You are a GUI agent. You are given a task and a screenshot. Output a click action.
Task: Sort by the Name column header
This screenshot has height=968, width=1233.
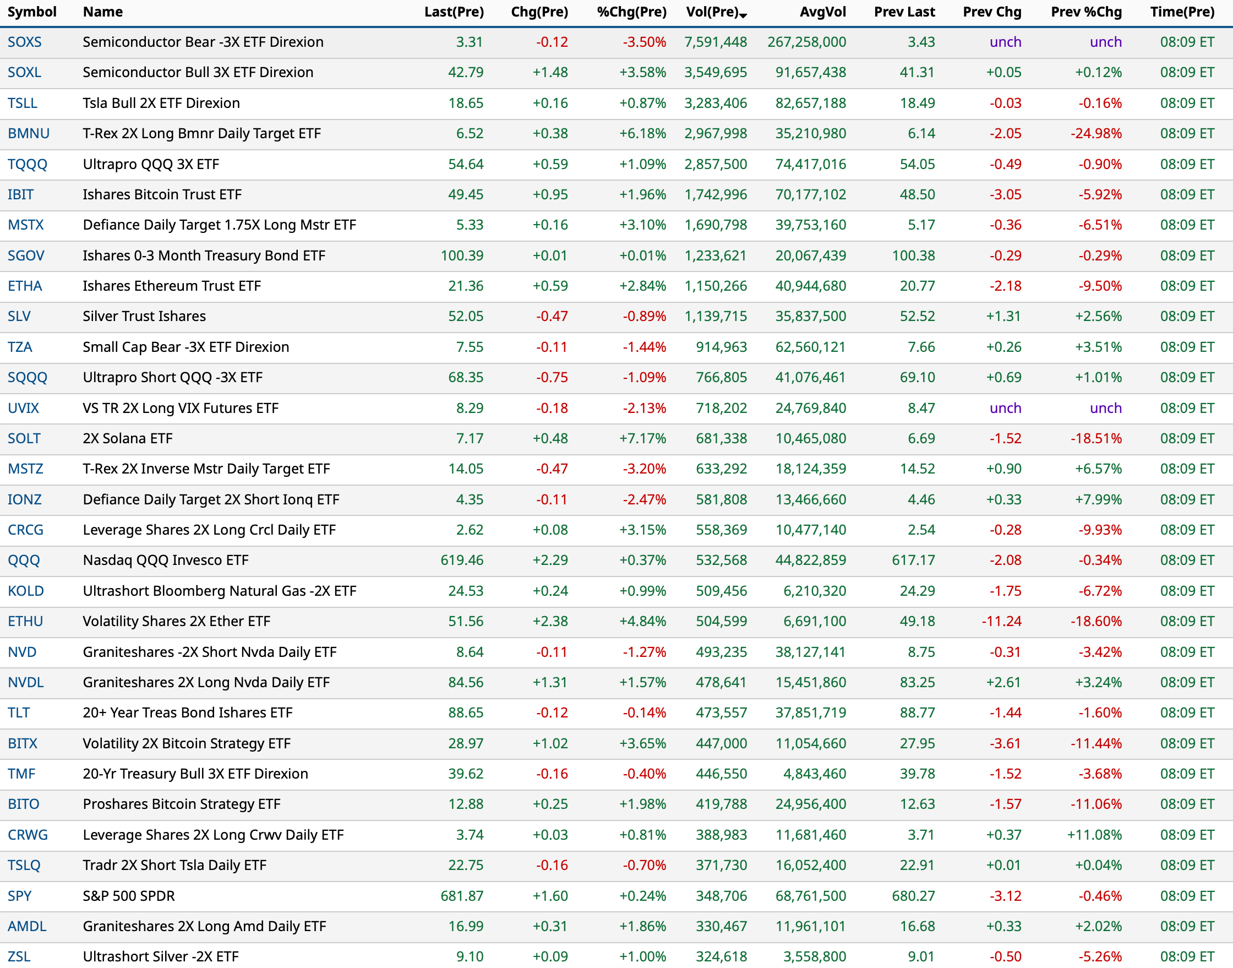coord(102,12)
